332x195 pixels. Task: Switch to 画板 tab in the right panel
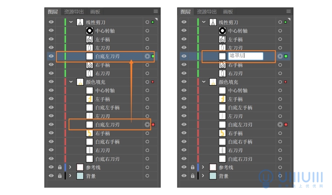point(228,12)
